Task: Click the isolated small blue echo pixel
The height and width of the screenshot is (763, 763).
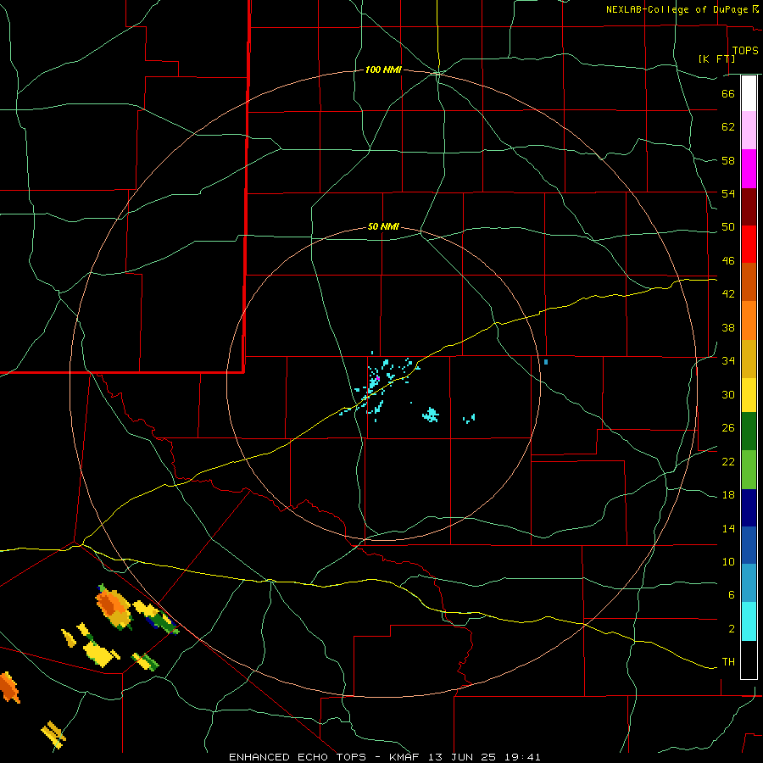Action: tap(546, 362)
